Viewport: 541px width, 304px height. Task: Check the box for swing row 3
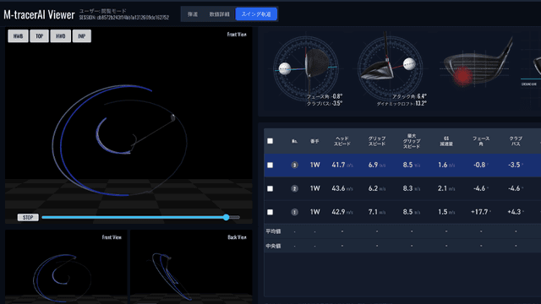(x=270, y=166)
